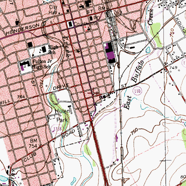This screenshot has height=186, width=186.
Task: Select the ROAD label near shield 1718
Action: 68,134
